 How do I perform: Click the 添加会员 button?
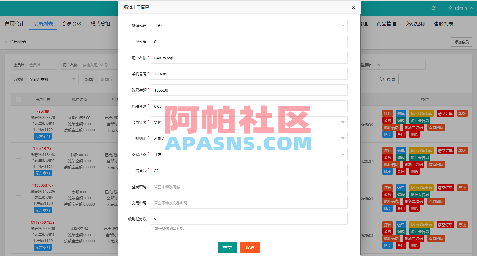point(462,42)
